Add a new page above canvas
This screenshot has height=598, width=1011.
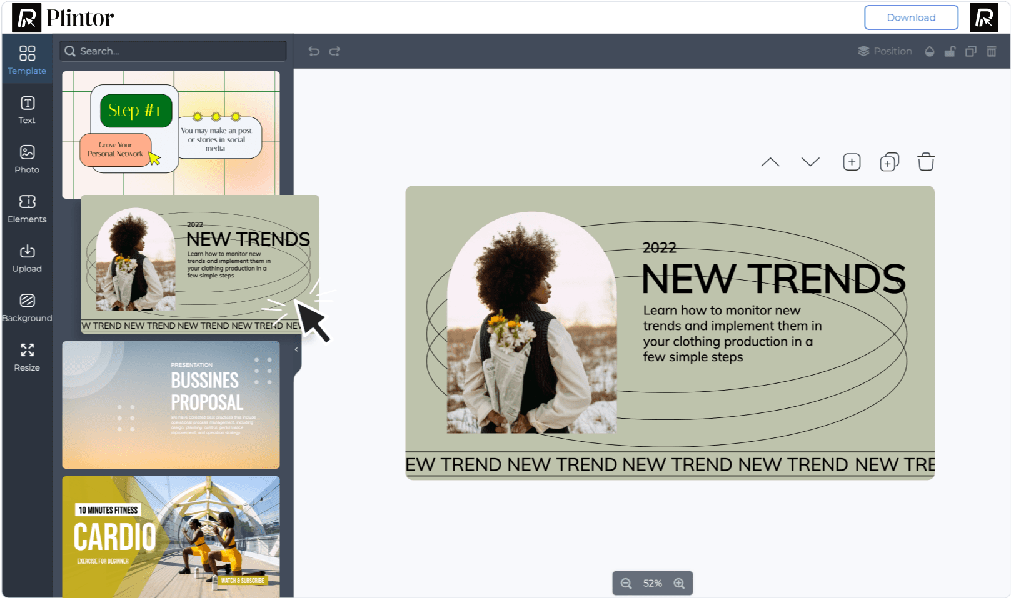pos(852,162)
